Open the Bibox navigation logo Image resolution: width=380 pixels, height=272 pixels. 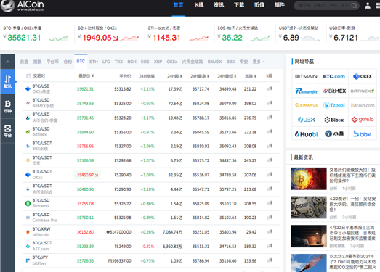(x=334, y=120)
